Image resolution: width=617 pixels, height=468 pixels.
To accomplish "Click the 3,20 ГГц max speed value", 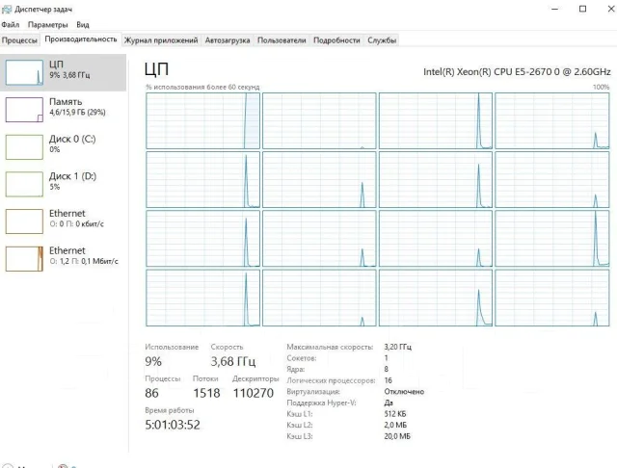I will pos(397,347).
